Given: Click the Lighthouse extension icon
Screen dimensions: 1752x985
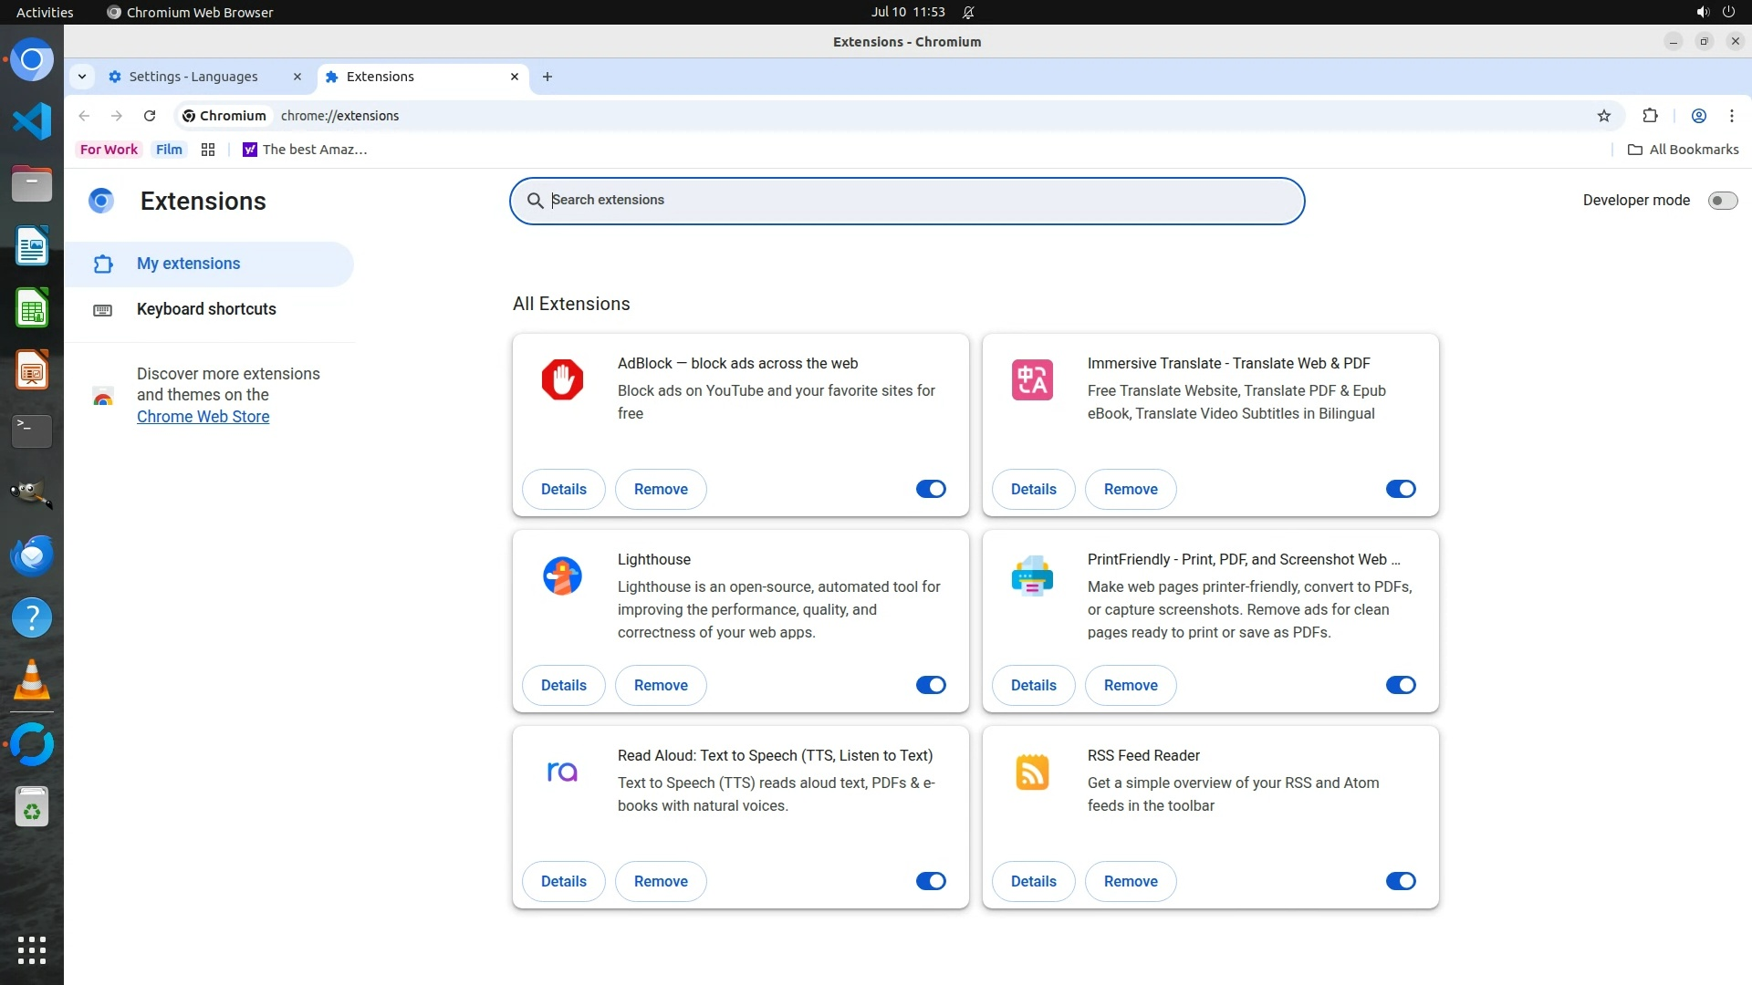Looking at the screenshot, I should [562, 575].
